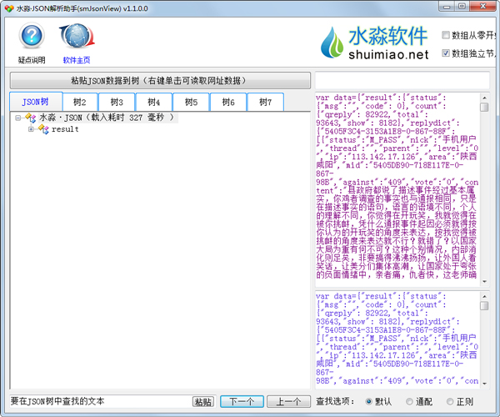The height and width of the screenshot is (417, 500).
Task: Click the result node icon
Action: click(x=43, y=129)
